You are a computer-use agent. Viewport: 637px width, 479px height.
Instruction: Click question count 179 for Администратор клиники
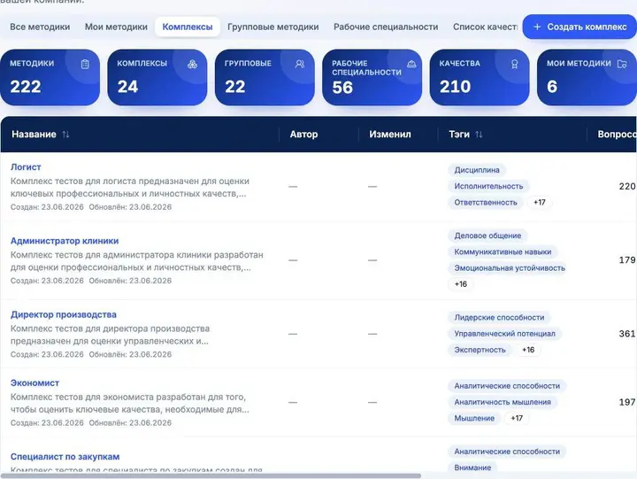[x=627, y=259]
